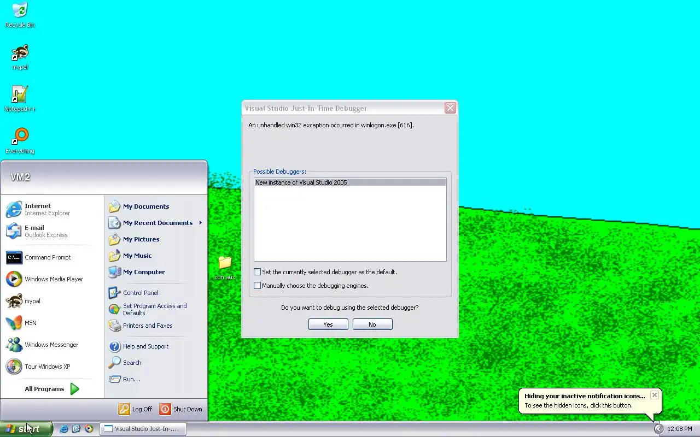
Task: Open My Pictures folder
Action: [x=155, y=239]
